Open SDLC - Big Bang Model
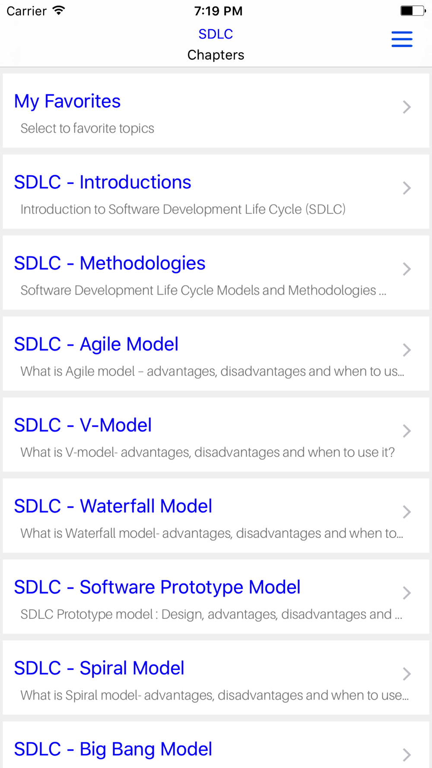 [x=113, y=749]
